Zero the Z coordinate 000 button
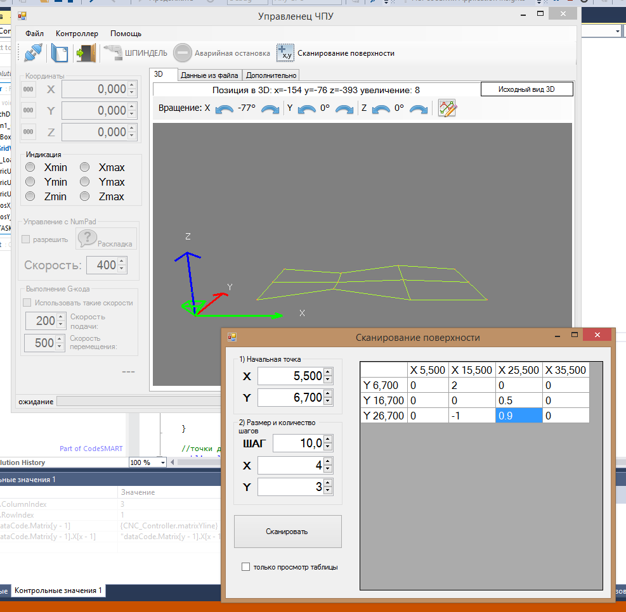This screenshot has width=626, height=612. (x=29, y=132)
